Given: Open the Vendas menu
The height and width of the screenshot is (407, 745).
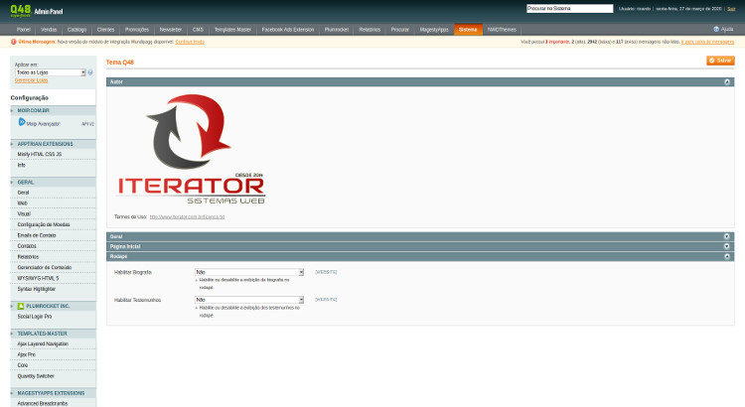Looking at the screenshot, I should pyautogui.click(x=49, y=30).
